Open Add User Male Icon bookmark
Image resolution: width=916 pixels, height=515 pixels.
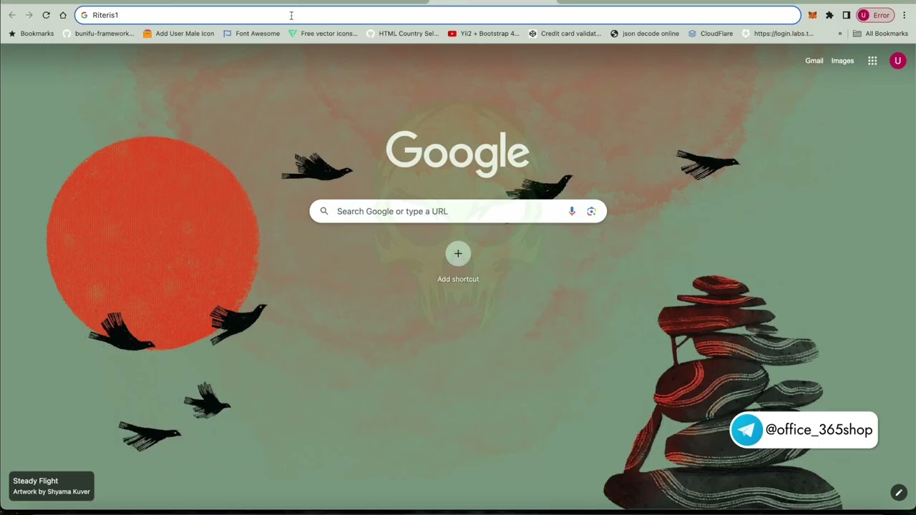pyautogui.click(x=178, y=34)
